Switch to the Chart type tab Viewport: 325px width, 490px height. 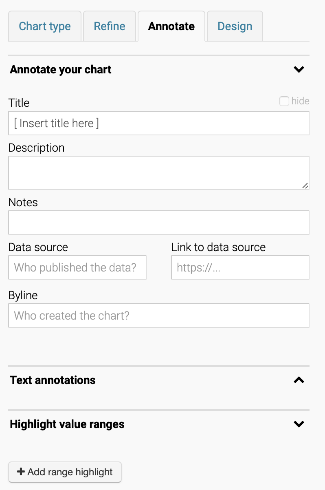45,26
